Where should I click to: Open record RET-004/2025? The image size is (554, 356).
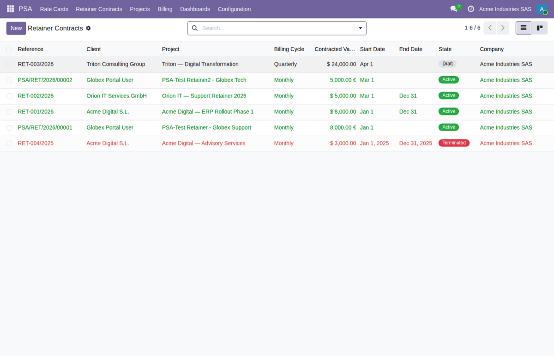[x=36, y=143]
